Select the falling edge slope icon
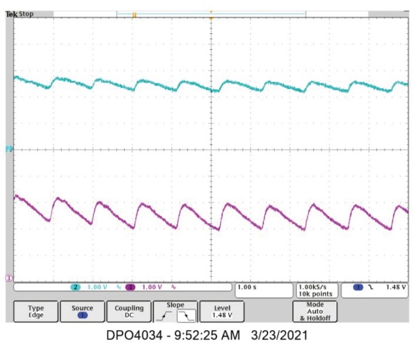Screen dimensions: 414x343 click(186, 315)
